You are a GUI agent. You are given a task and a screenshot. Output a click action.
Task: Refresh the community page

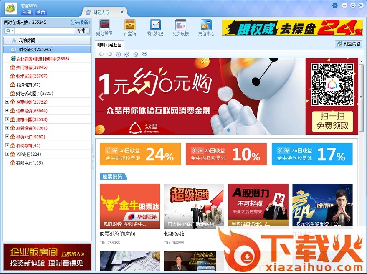tap(127, 54)
